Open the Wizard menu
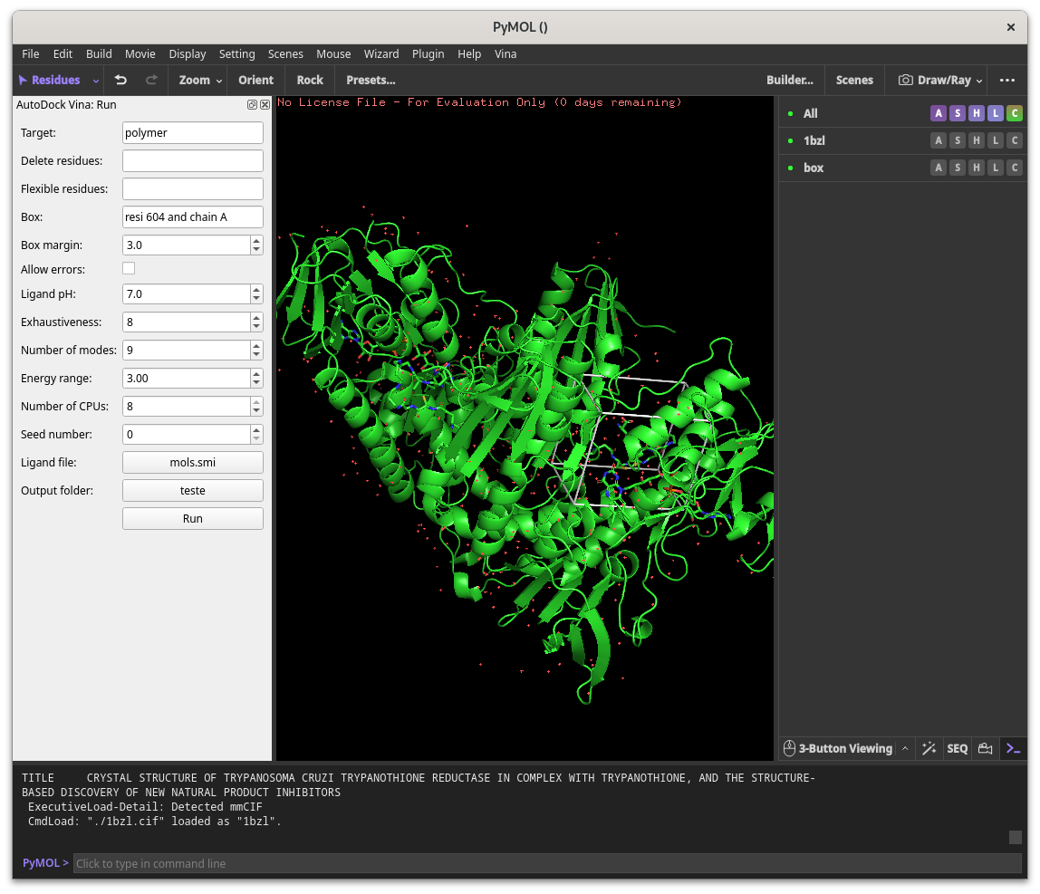Viewport: 1040px width, 894px height. [381, 54]
